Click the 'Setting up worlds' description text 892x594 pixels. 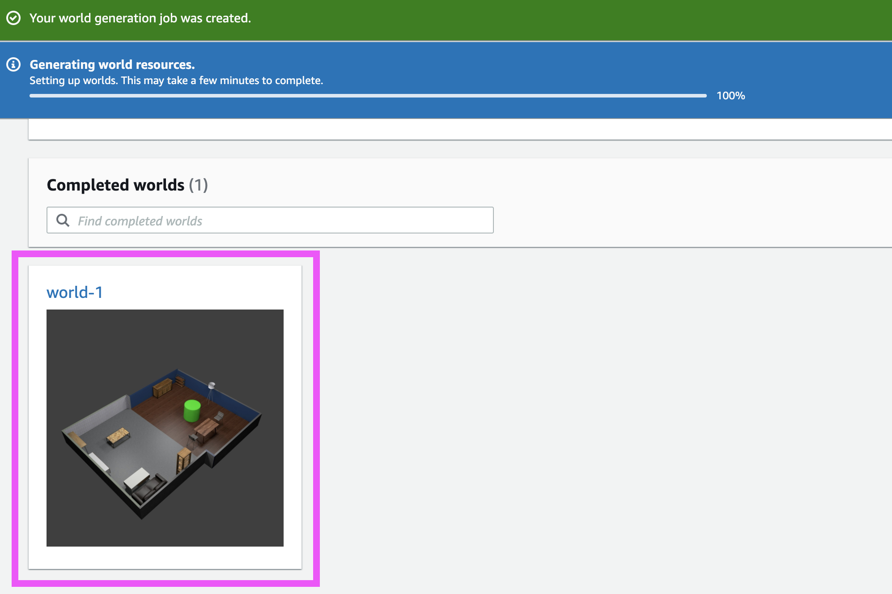[176, 81]
